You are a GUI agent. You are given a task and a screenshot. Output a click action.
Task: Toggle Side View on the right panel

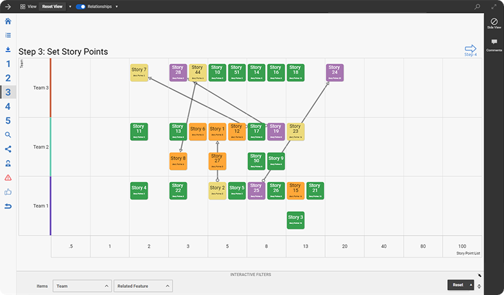494,23
